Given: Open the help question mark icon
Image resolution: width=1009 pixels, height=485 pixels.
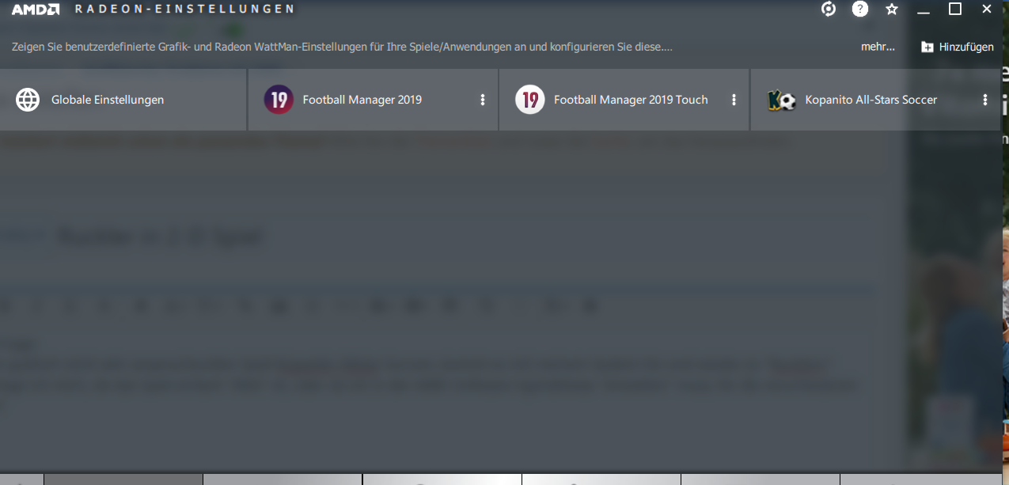Looking at the screenshot, I should [x=860, y=9].
